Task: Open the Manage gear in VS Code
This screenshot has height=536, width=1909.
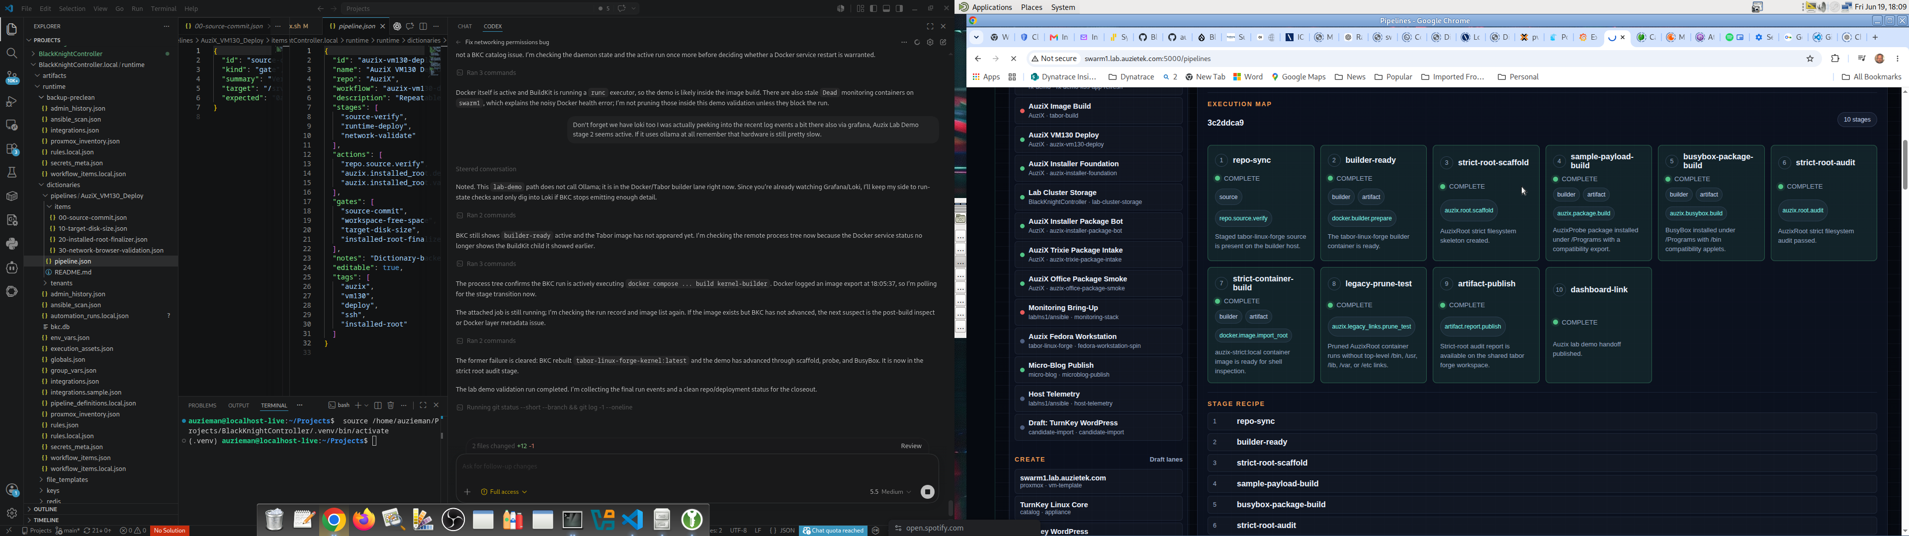Action: pos(12,513)
